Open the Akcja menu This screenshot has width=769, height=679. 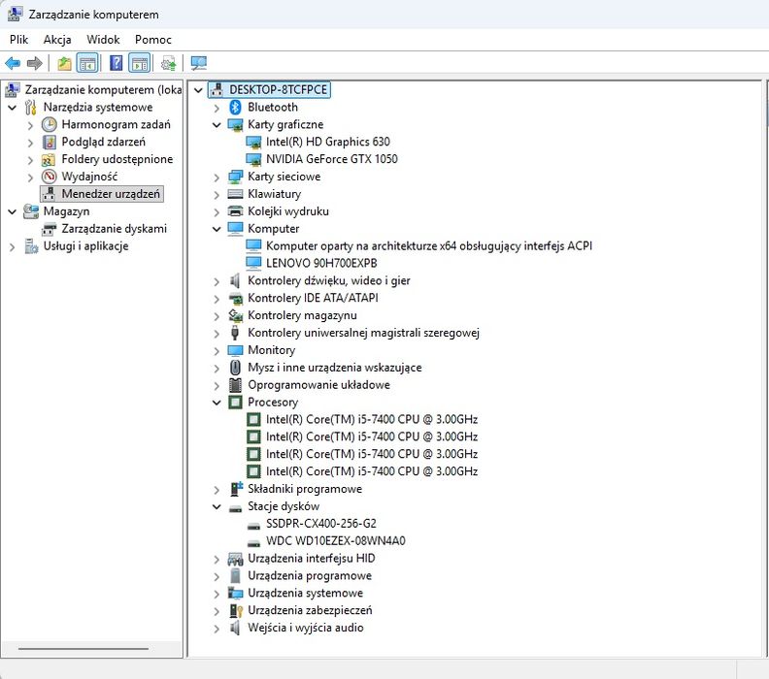[x=57, y=40]
